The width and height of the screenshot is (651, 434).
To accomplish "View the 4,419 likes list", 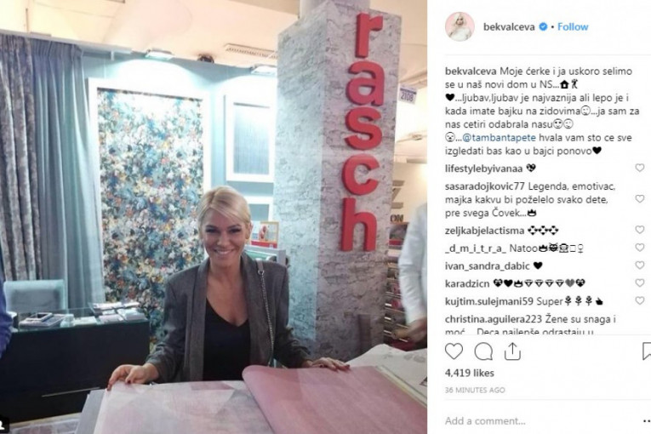I will (x=470, y=373).
